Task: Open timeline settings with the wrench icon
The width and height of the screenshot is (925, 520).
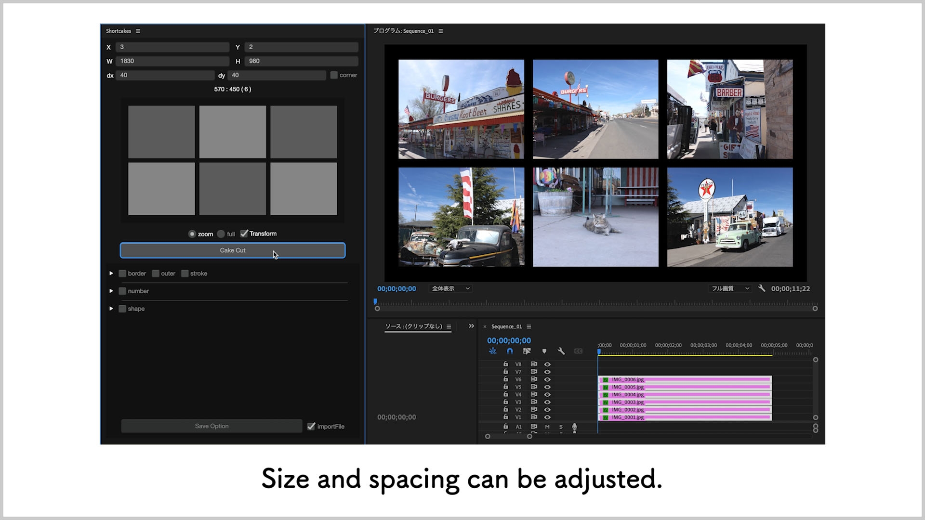Action: (x=561, y=351)
